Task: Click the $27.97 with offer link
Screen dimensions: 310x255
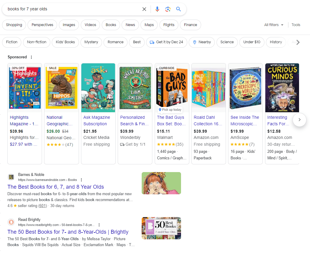Action: click(x=24, y=144)
